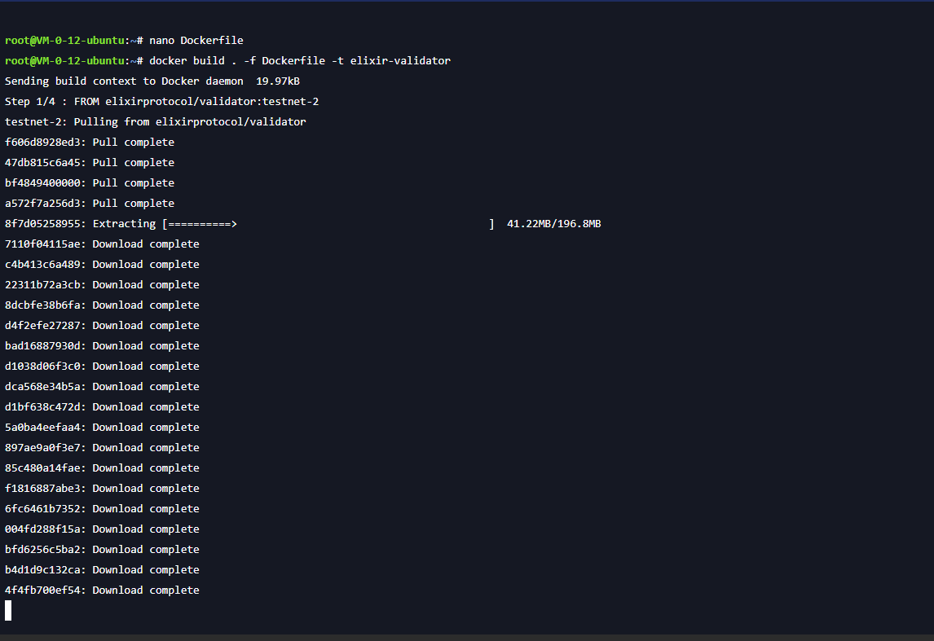Click the 41.22MB/196.8MB progress value
This screenshot has height=641, width=934.
554,224
